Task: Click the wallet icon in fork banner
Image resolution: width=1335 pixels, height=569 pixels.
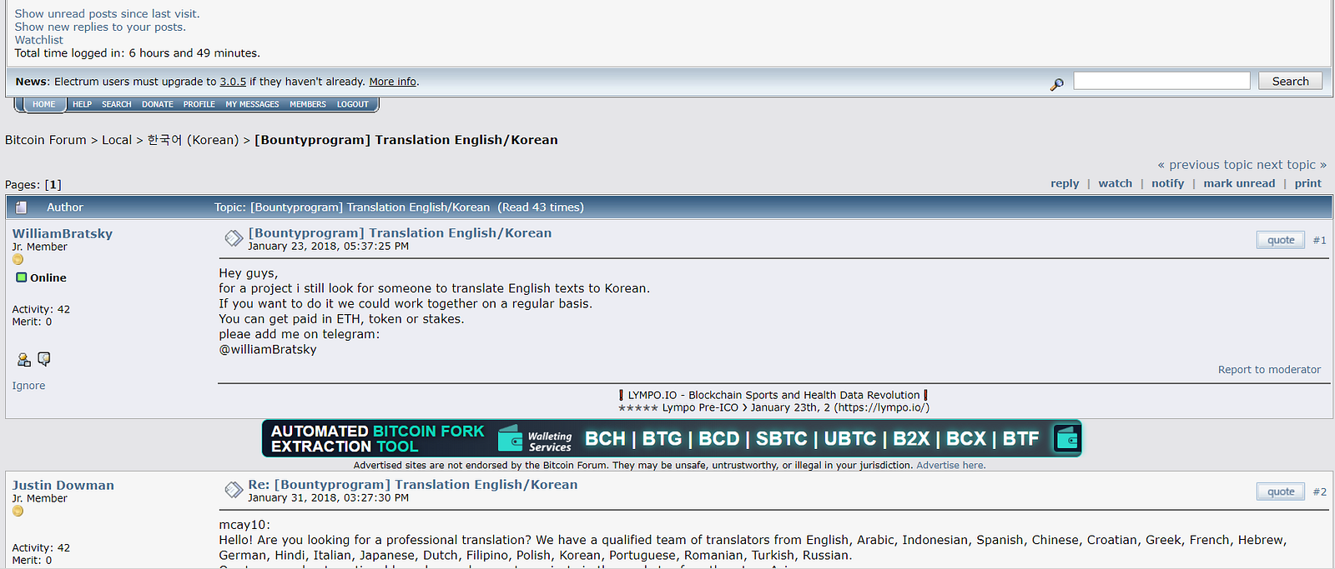Action: [x=1067, y=438]
